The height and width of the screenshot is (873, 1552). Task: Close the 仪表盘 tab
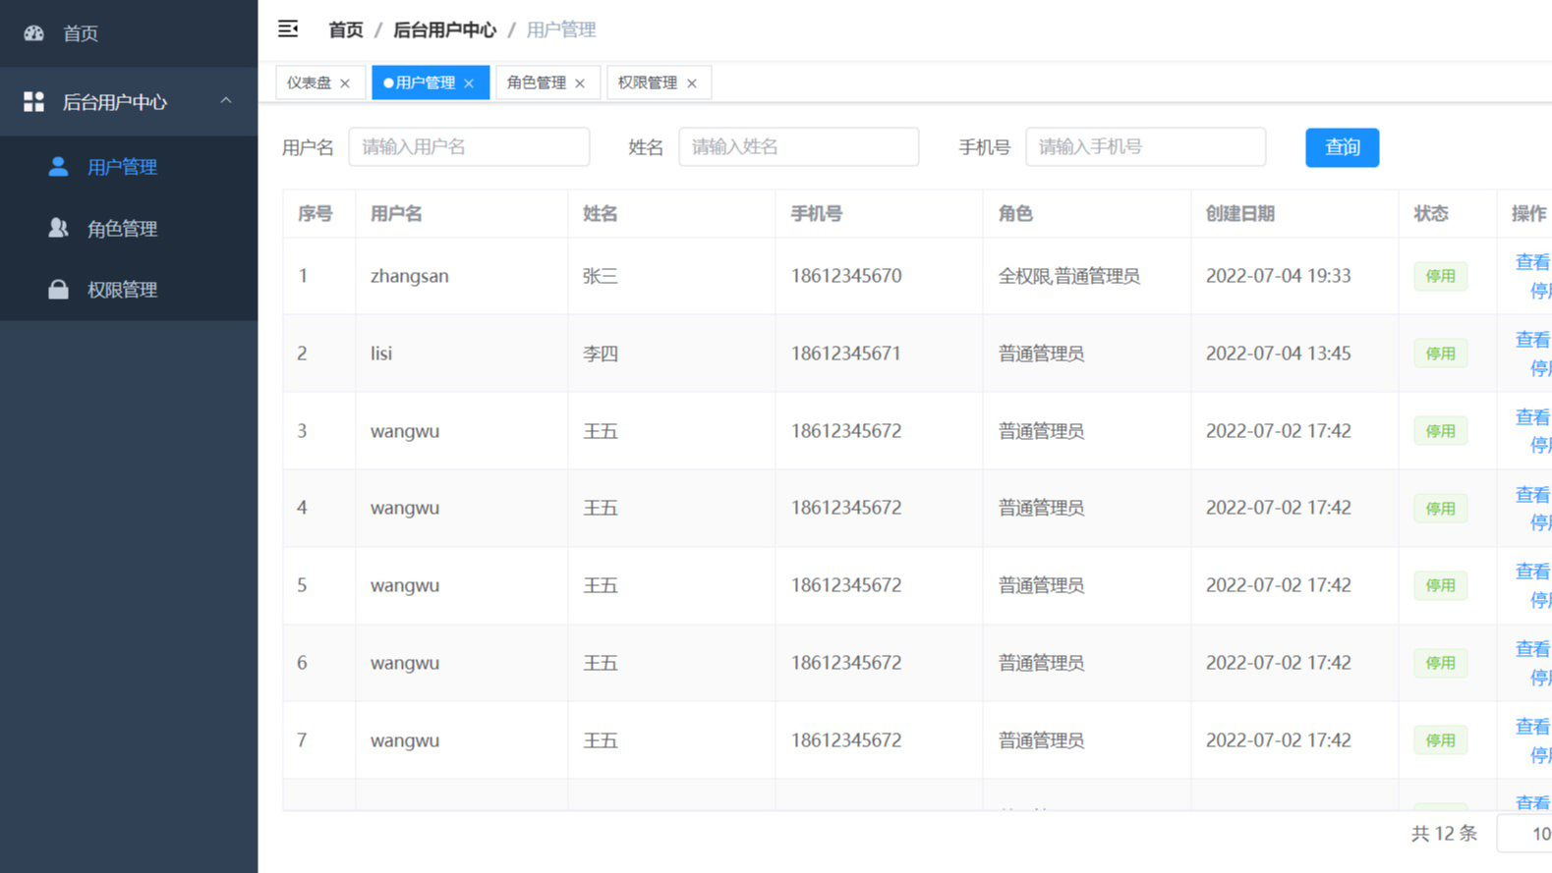tap(345, 83)
